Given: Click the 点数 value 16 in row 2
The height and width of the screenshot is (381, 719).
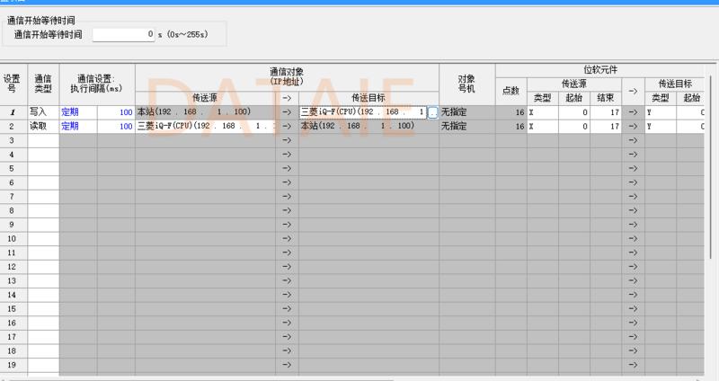Looking at the screenshot, I should 511,126.
